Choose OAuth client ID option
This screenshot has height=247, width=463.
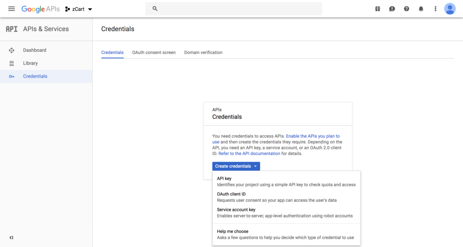[231, 194]
